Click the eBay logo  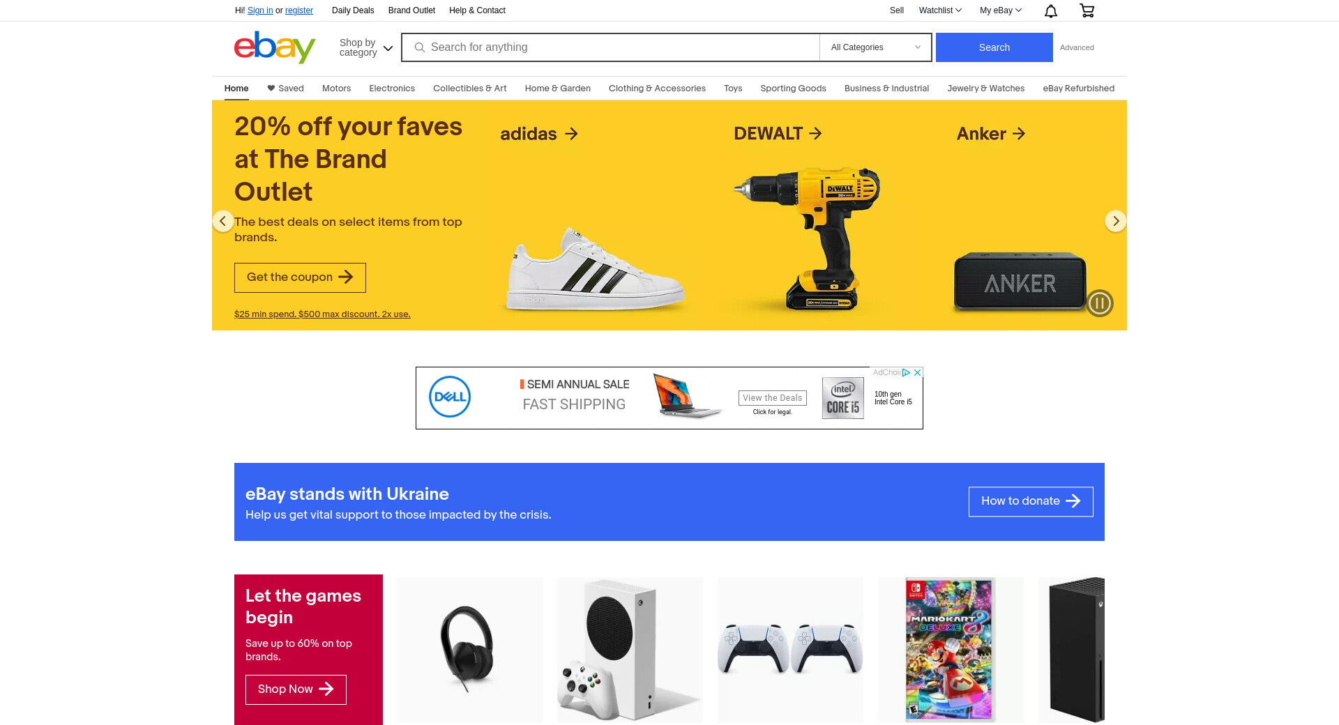[x=275, y=47]
